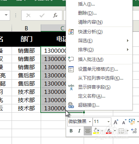This screenshot has width=139, height=144.
Task: Apply the borders button in mini toolbar
Action: (121, 131)
